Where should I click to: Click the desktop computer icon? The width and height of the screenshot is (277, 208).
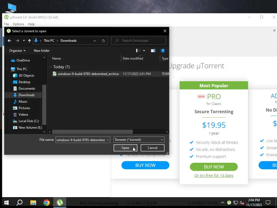(x=11, y=8)
